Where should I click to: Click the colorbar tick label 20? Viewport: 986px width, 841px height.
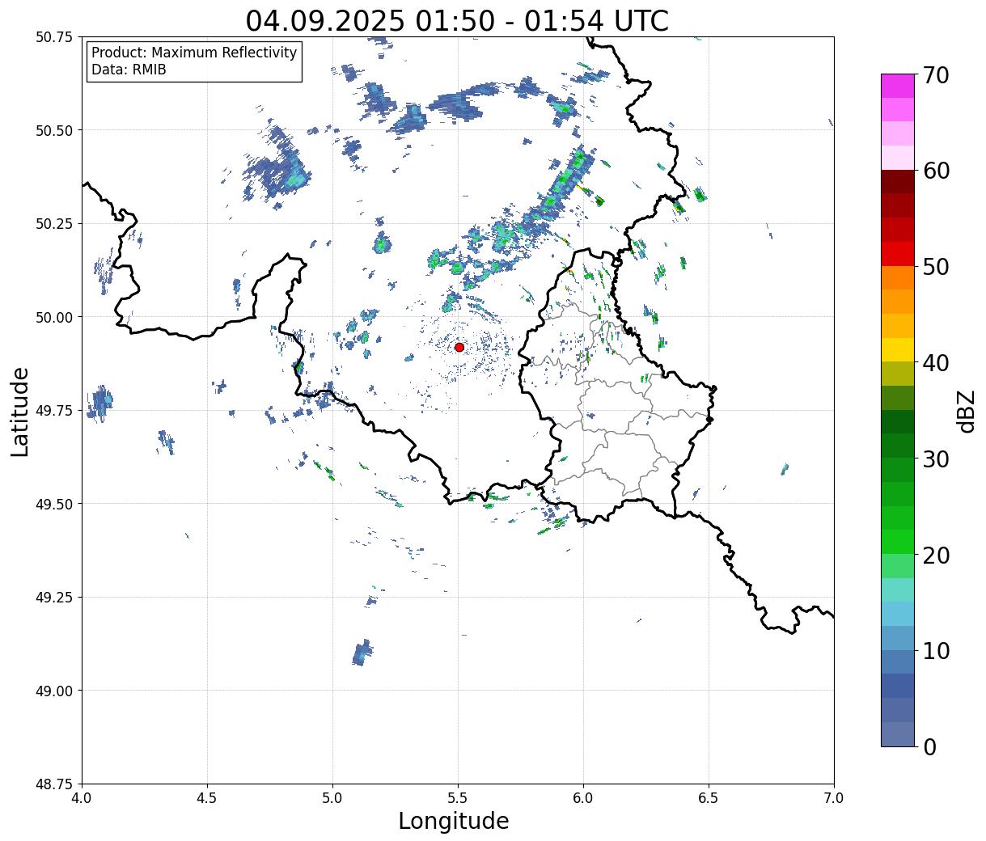[936, 556]
